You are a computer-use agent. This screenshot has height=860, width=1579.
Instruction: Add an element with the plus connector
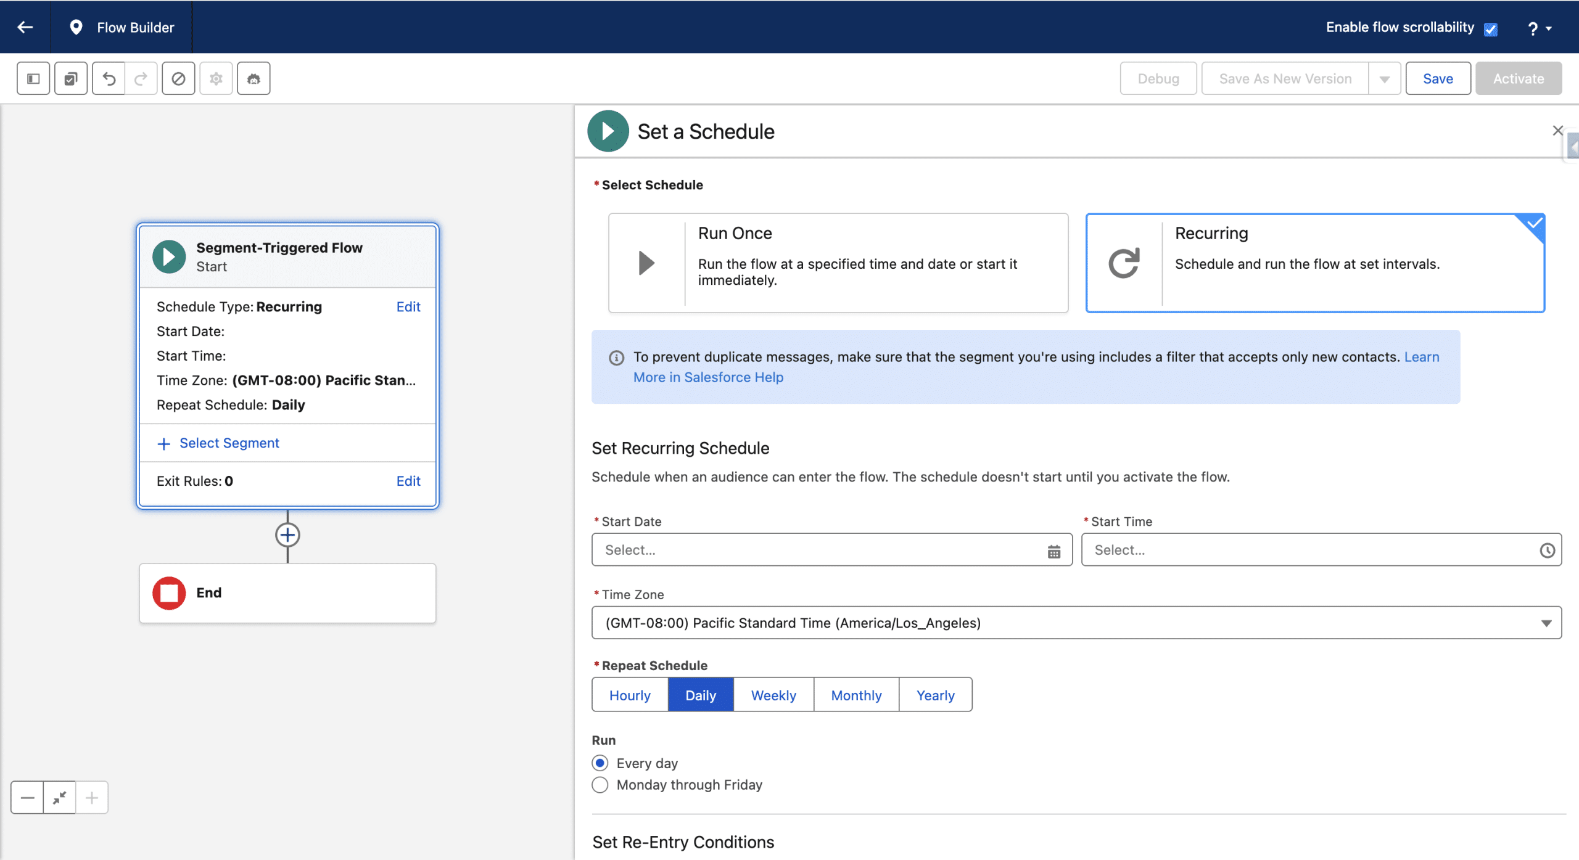click(287, 535)
